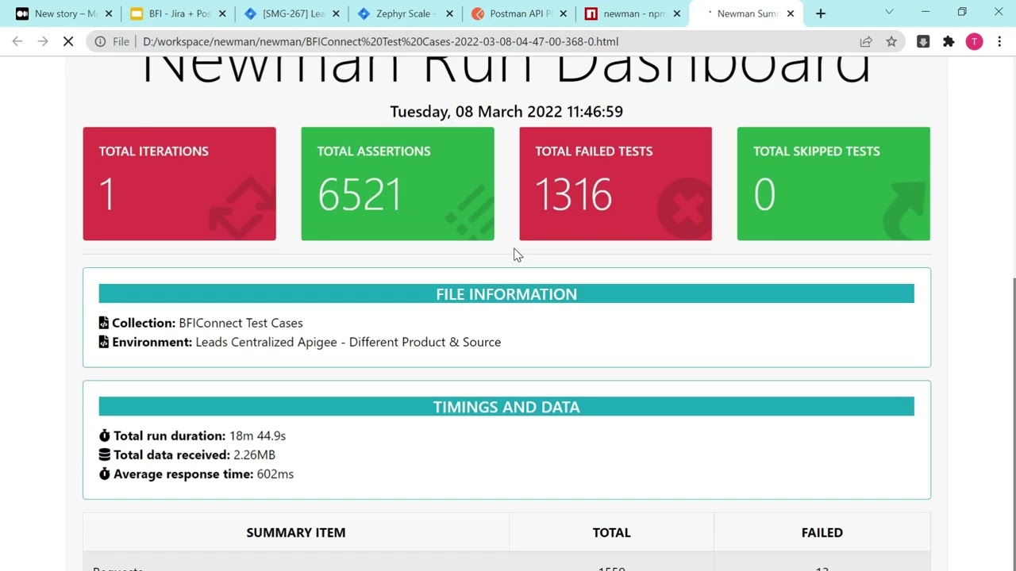
Task: Click the Total Iterations card
Action: 179,183
